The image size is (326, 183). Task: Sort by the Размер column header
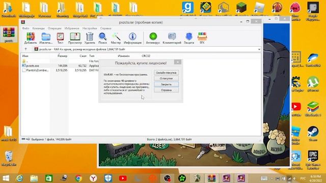tap(62, 56)
